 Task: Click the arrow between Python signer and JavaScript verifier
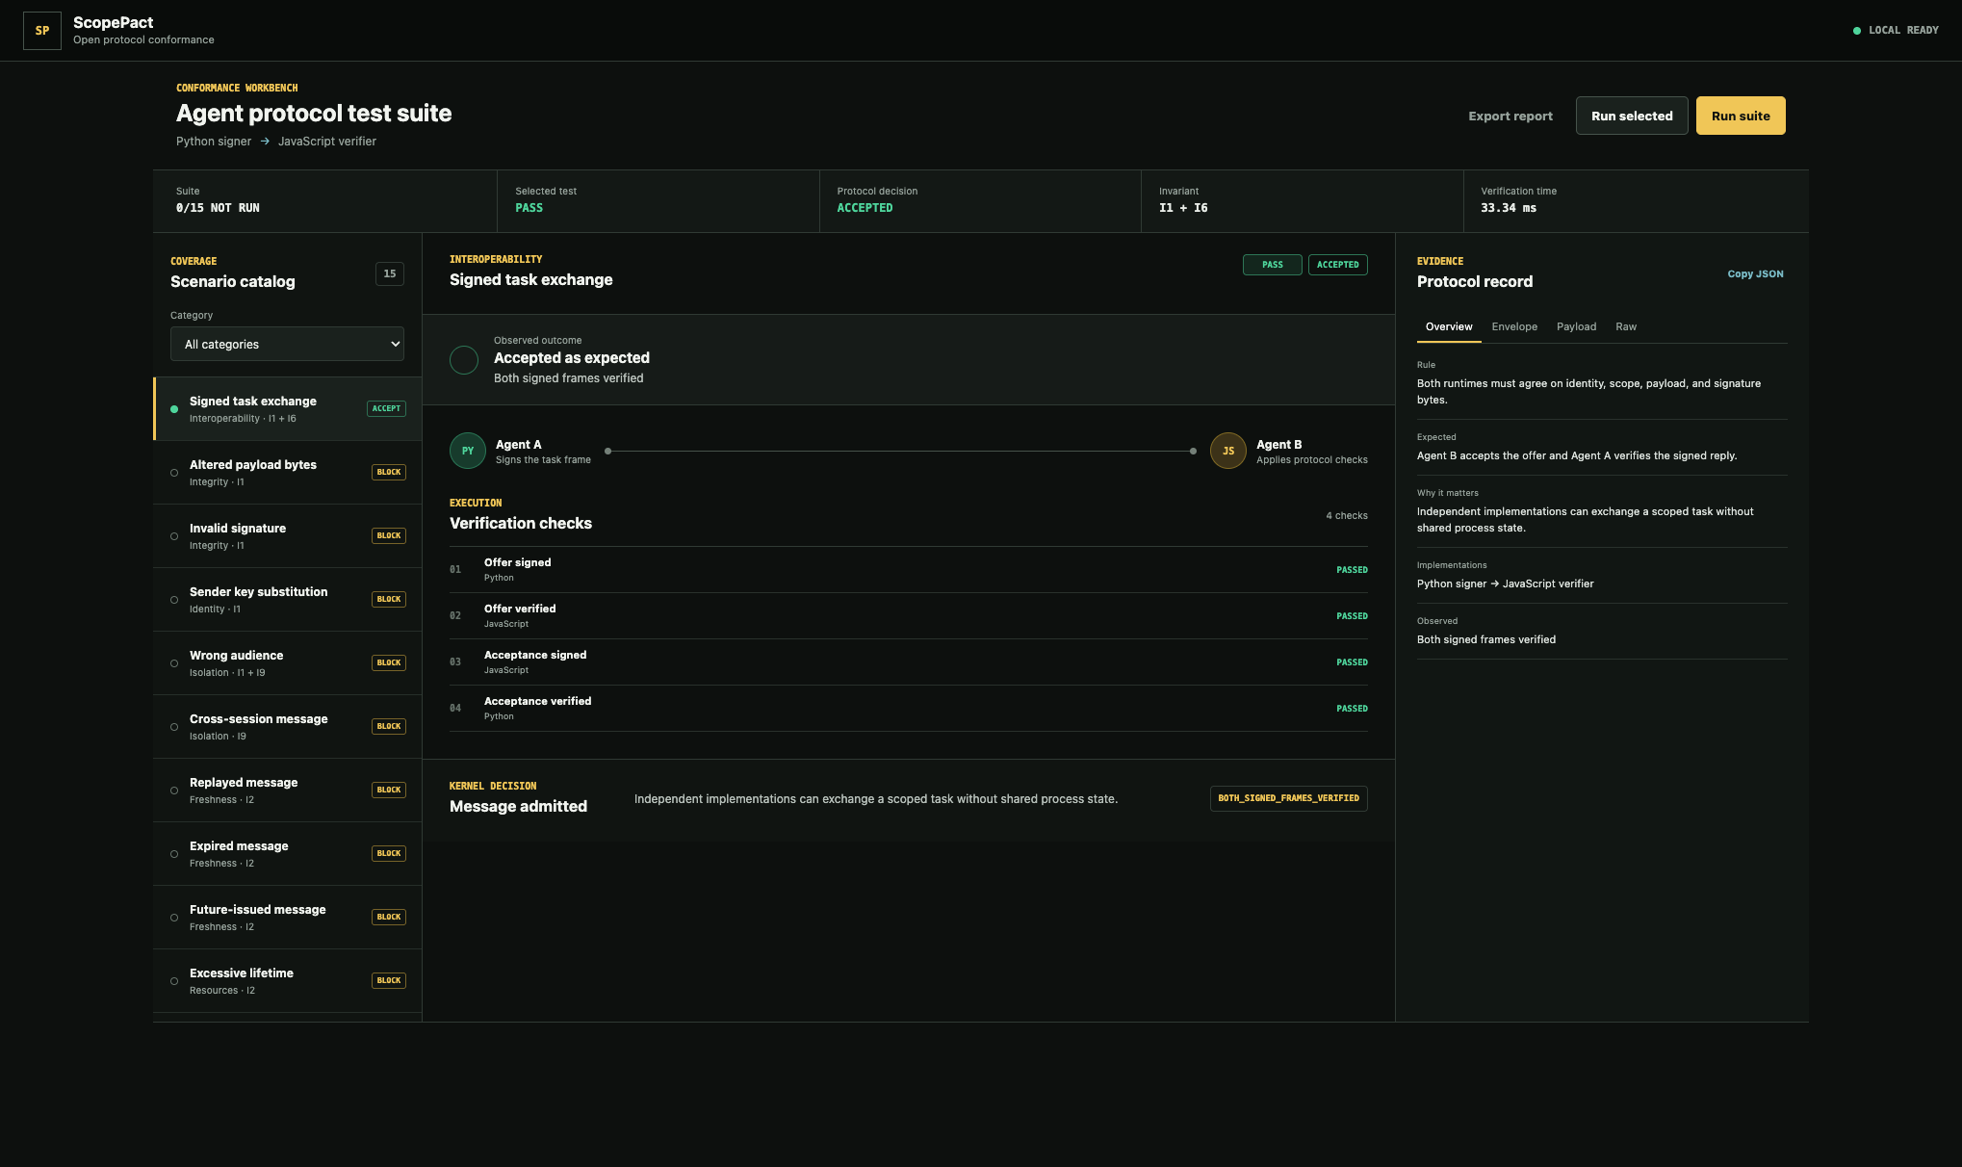tap(265, 142)
